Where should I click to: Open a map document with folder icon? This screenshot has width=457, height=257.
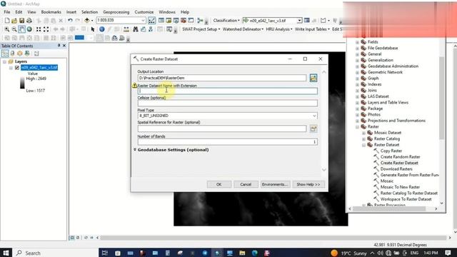[14, 21]
